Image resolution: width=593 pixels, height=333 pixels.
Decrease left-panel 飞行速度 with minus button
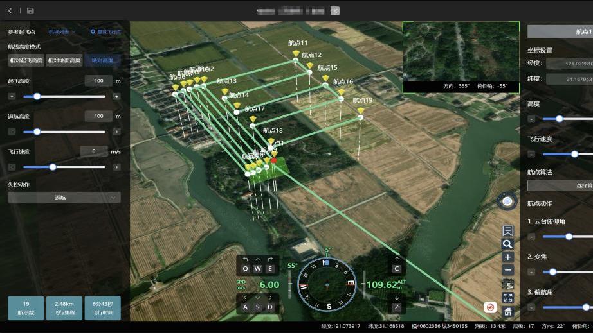12,167
